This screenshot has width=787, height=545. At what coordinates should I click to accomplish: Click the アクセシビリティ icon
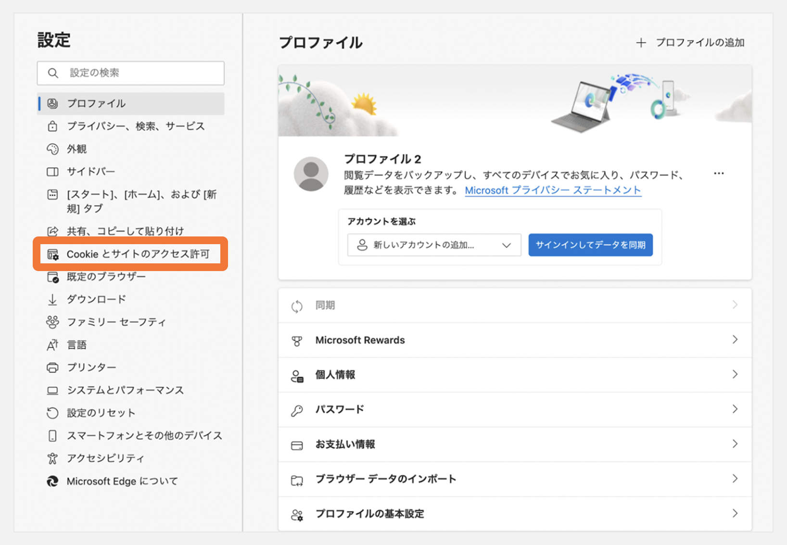[x=53, y=458]
